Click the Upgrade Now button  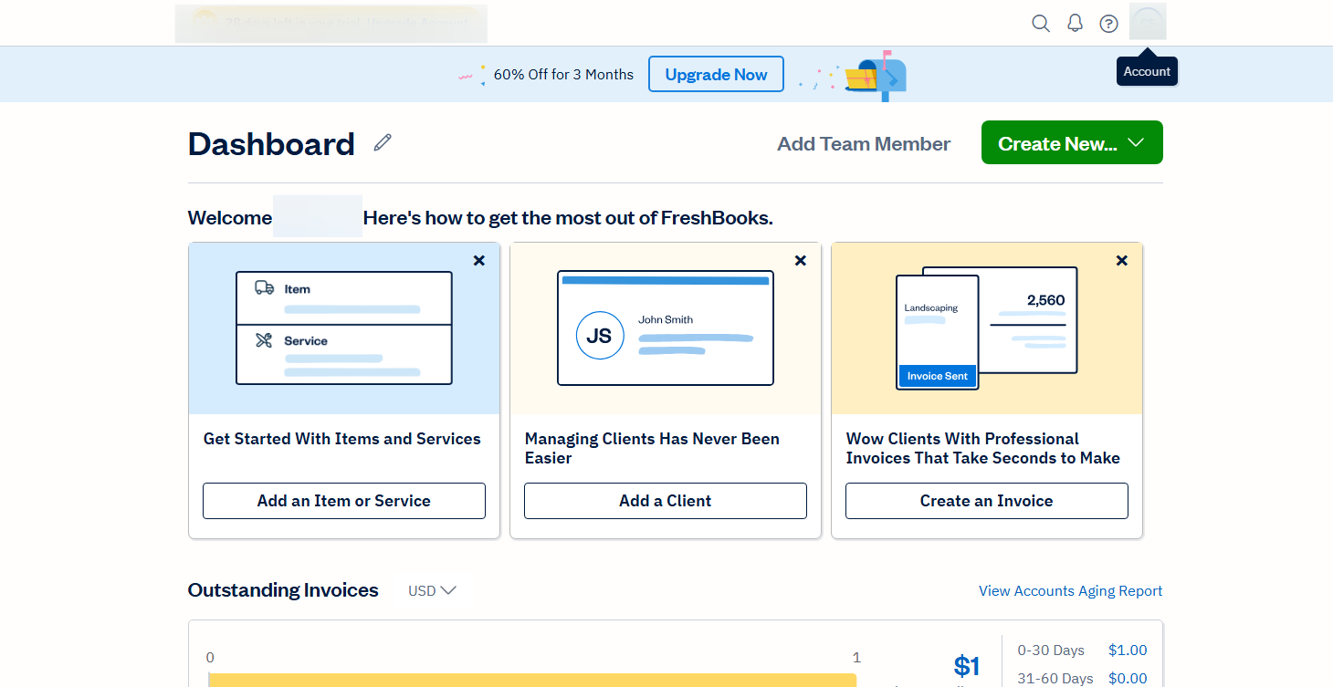[x=716, y=75]
